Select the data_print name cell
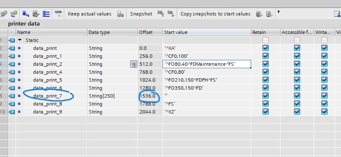Viewport: 341px width, 157px height. coord(45,48)
